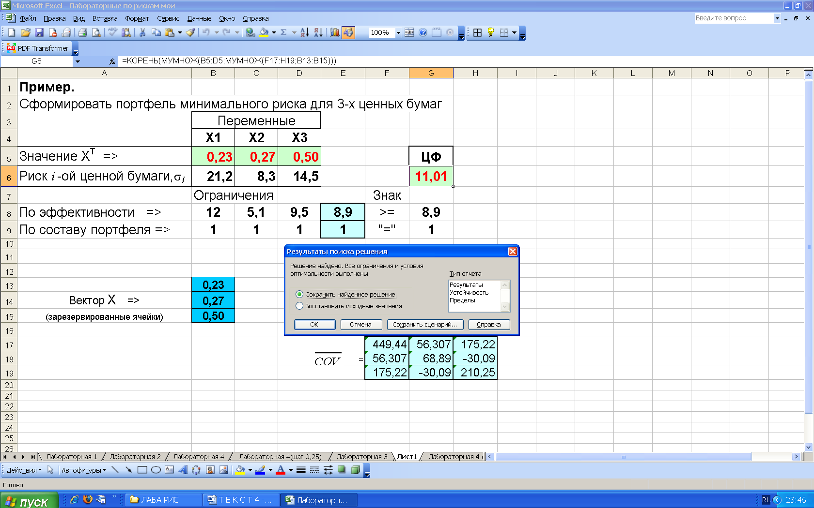The image size is (814, 508).
Task: Activate the Format Painter brush
Action: click(x=191, y=32)
